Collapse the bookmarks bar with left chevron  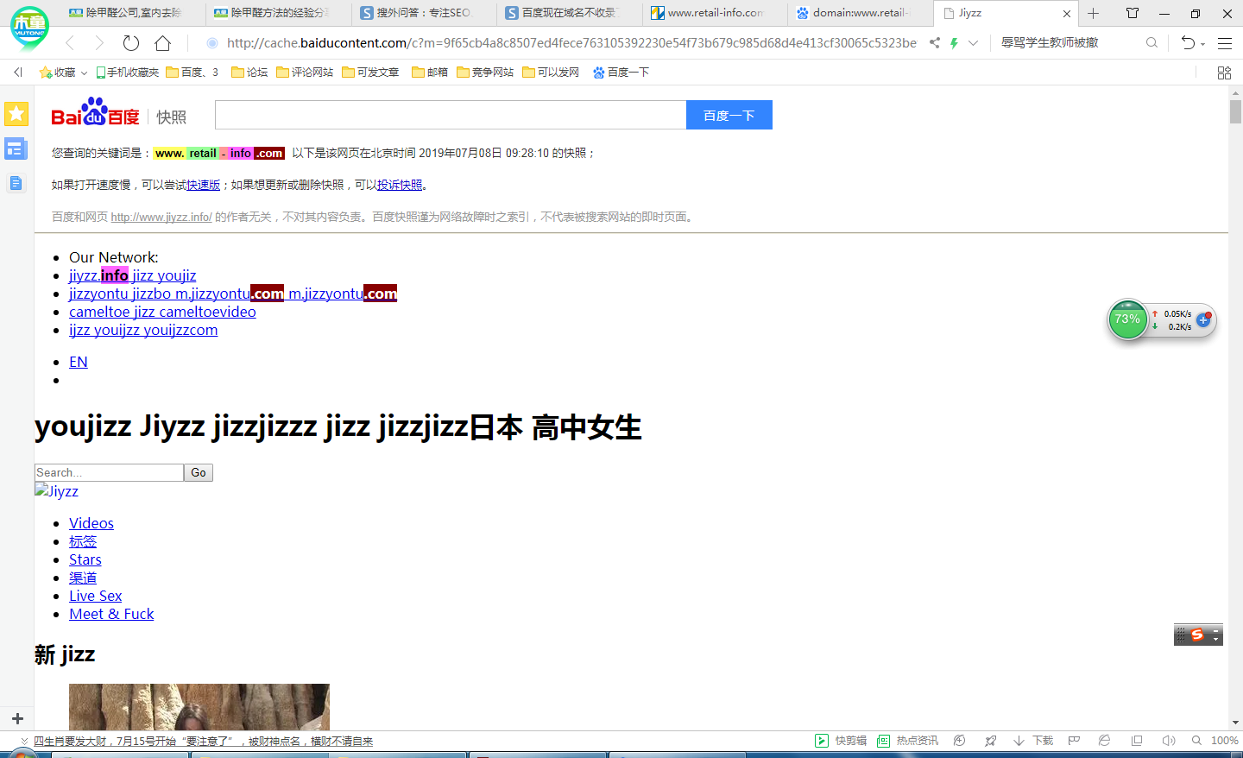tap(18, 73)
